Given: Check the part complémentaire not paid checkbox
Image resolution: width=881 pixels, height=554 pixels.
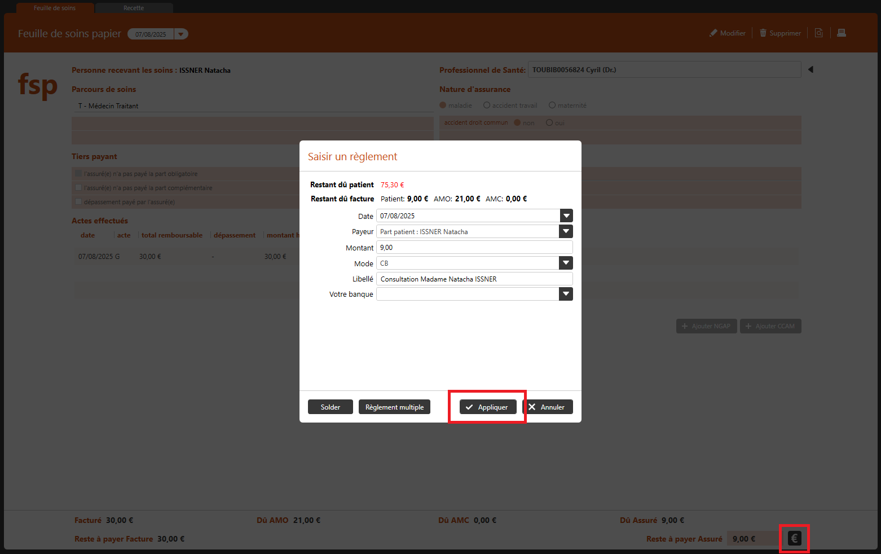Looking at the screenshot, I should (78, 188).
